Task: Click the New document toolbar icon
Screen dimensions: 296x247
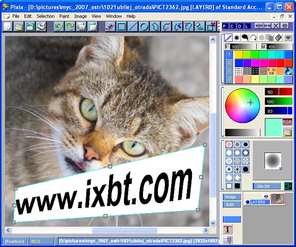Action: (x=7, y=27)
